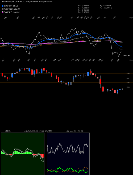The height and width of the screenshot is (175, 133).
Task: Click the white DOW MT legend swatch
Action: tap(3, 9)
